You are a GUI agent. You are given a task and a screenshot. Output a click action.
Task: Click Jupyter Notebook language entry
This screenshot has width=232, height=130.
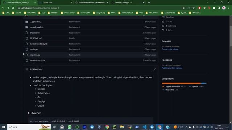[x=174, y=87]
